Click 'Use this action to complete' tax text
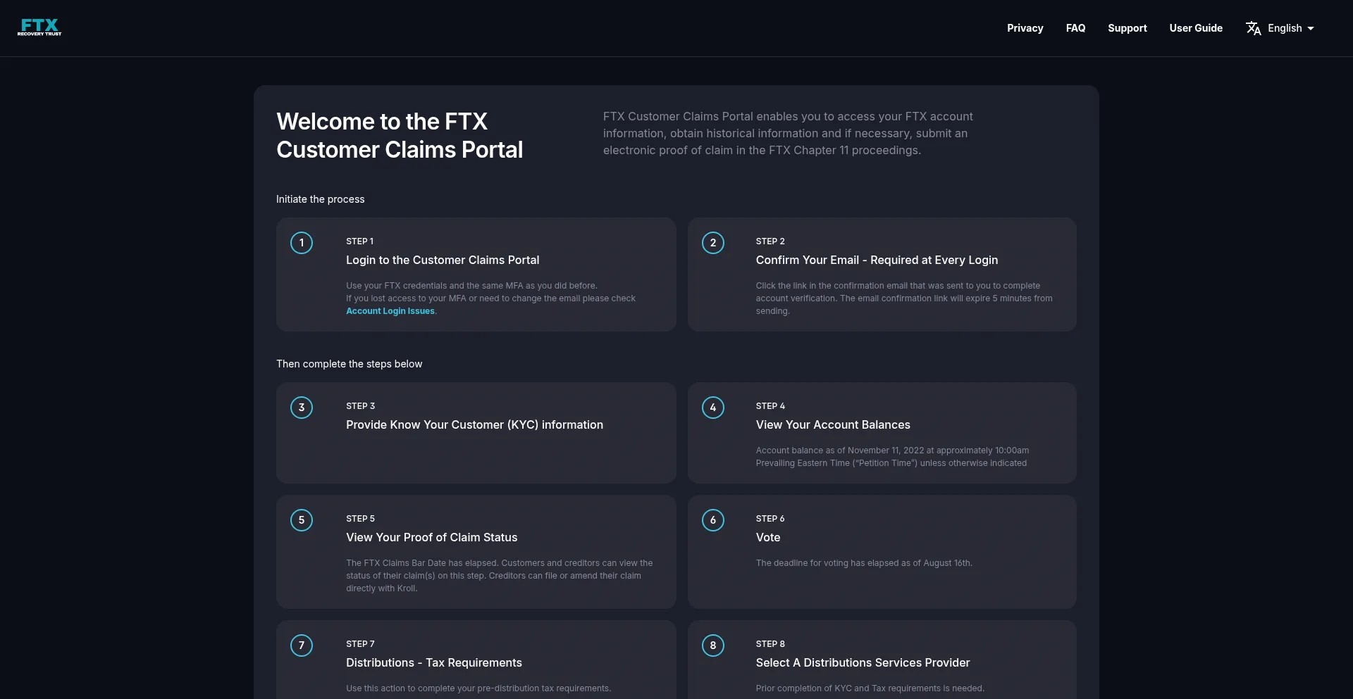 (x=478, y=688)
